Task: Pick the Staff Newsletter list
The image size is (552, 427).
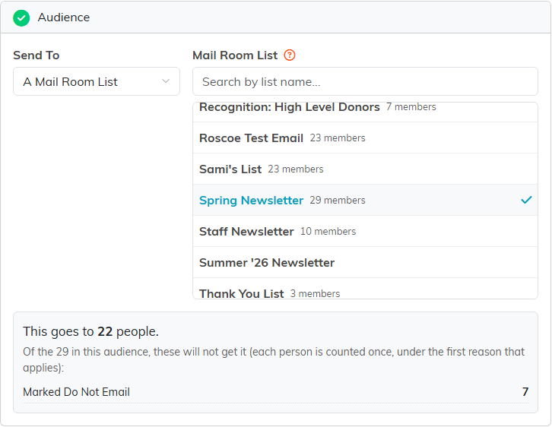Action: point(365,231)
